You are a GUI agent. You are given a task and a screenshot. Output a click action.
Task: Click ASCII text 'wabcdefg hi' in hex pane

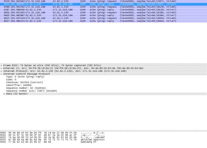(x=89, y=142)
